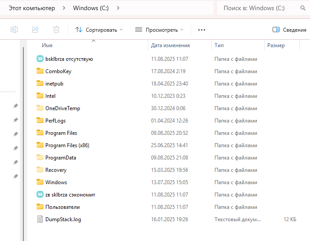Expand chevron after 'Windows (C:)' breadcrumb

pos(118,8)
